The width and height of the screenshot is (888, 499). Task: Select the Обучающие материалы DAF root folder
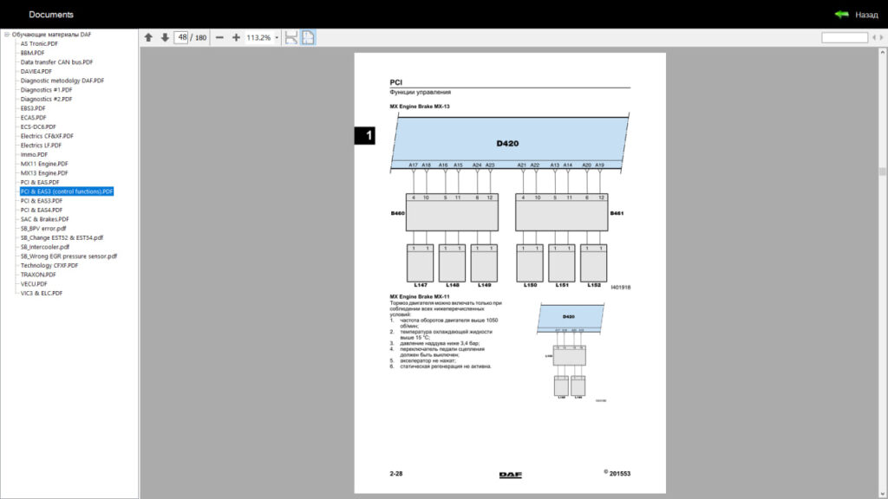click(51, 35)
